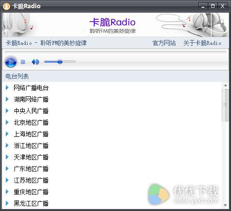Select the 上海地区广播 station group
Viewport: 231px width, 211px height.
[x=31, y=134]
